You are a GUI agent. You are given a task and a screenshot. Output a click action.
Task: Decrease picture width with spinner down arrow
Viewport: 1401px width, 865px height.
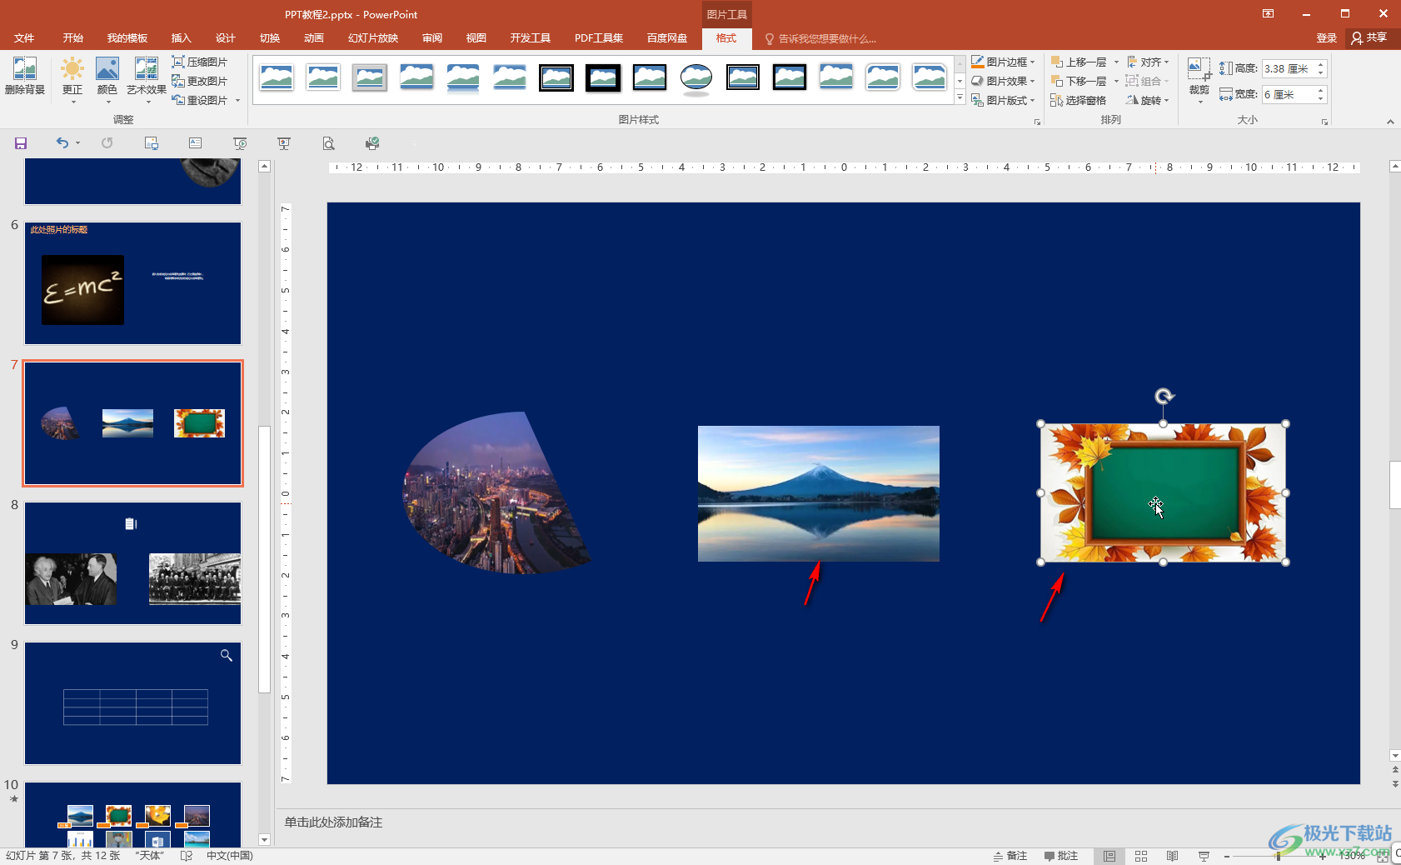tap(1320, 99)
